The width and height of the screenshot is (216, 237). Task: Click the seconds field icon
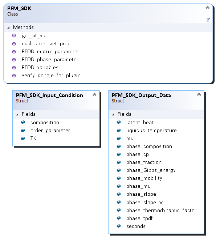(x=119, y=226)
